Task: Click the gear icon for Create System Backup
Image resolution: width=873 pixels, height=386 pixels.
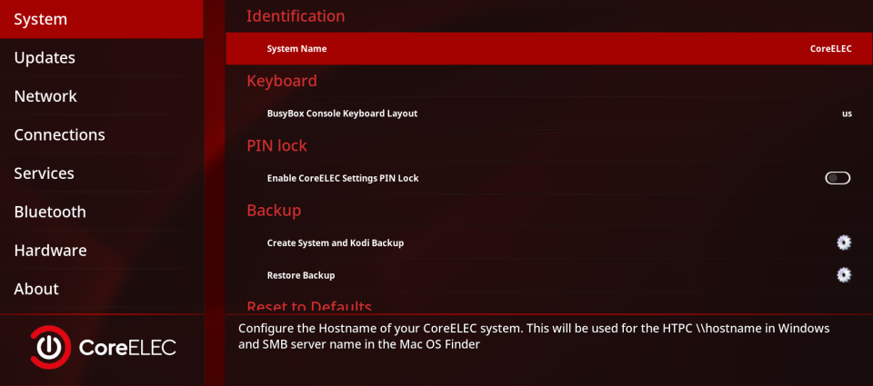Action: (844, 242)
